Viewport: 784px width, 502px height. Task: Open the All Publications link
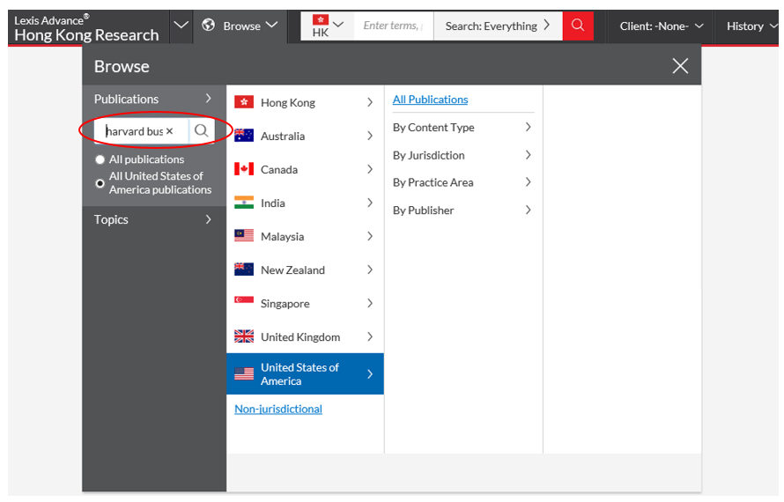[x=430, y=99]
